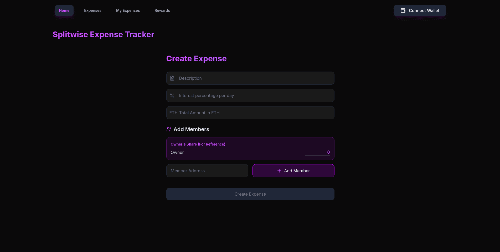This screenshot has height=252, width=500.
Task: Open the Rewards section
Action: coord(162,10)
